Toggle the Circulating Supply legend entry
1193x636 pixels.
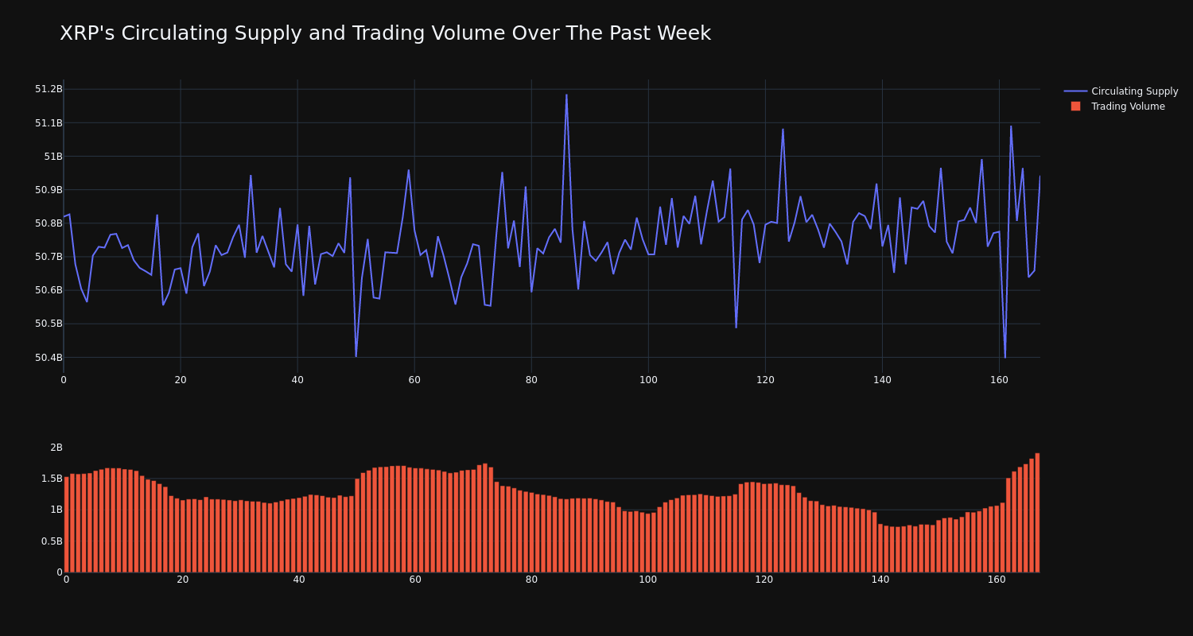click(1121, 91)
